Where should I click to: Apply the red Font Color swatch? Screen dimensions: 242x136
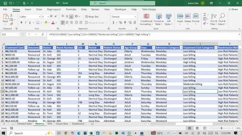(x=53, y=23)
